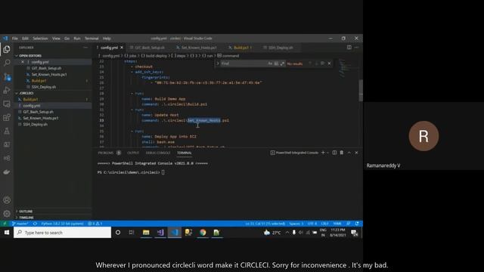This screenshot has width=484, height=272.
Task: Maximize the terminal panel with up chevron
Action: [349, 153]
